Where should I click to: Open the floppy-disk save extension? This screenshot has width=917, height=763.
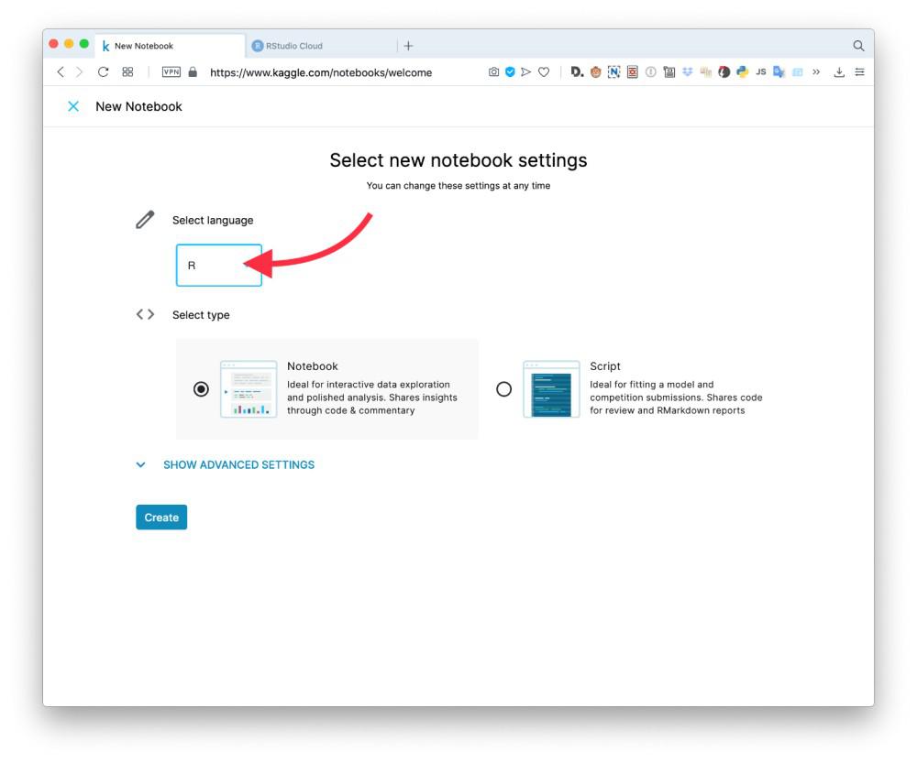point(669,71)
